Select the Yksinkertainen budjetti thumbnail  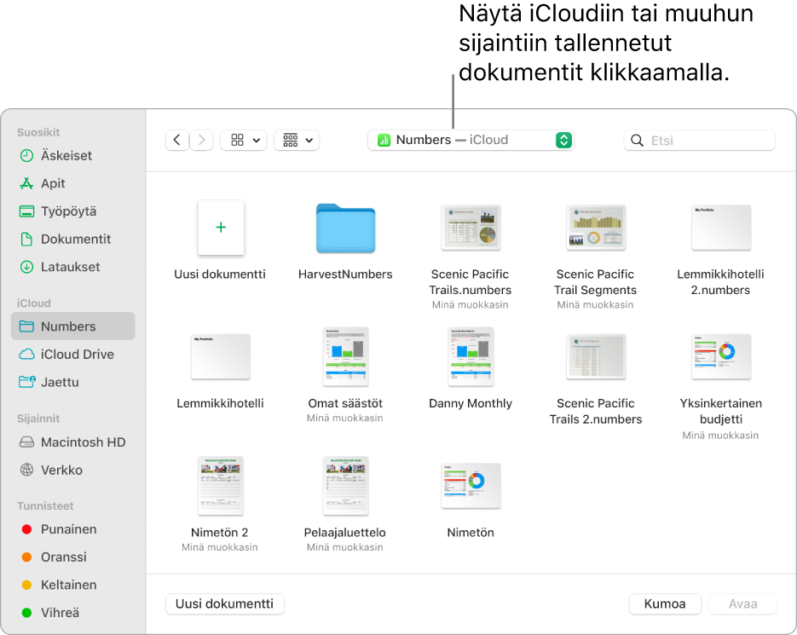(721, 356)
